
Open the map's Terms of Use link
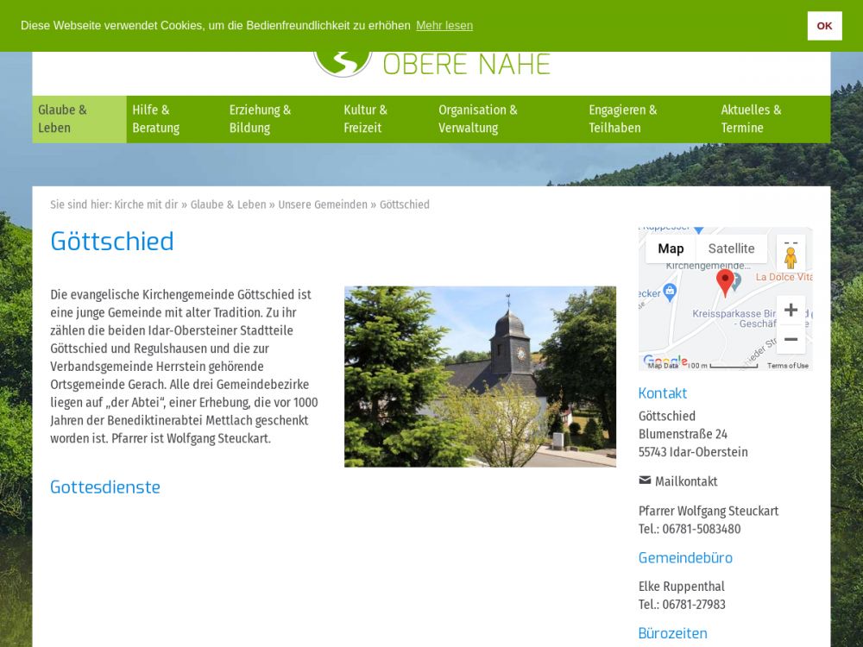(x=788, y=366)
